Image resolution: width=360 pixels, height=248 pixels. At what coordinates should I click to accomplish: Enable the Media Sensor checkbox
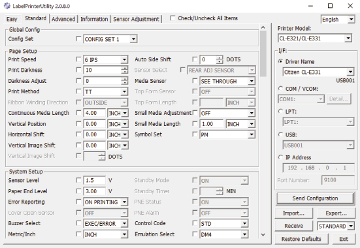click(x=195, y=81)
